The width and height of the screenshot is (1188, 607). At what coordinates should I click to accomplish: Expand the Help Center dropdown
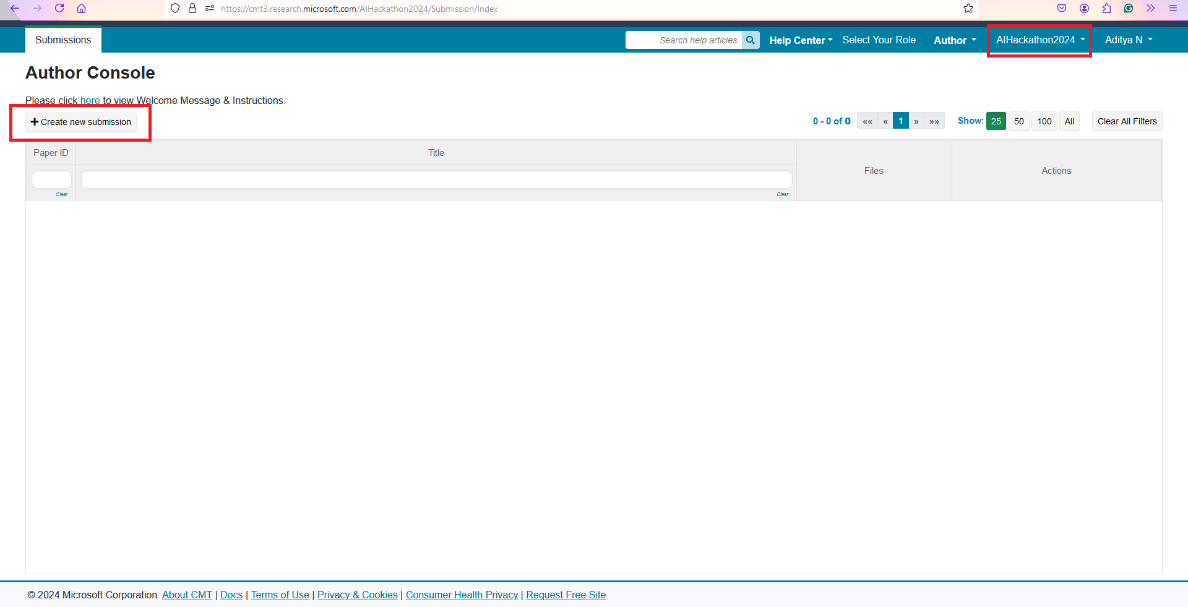[x=801, y=40]
